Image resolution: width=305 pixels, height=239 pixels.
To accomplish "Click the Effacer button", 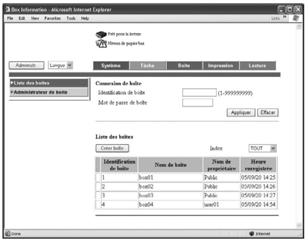I will (268, 113).
